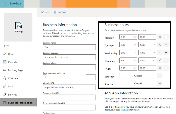This screenshot has height=114, width=176.
Task: Open Thursday end time dropdown
Action: [x=147, y=60]
